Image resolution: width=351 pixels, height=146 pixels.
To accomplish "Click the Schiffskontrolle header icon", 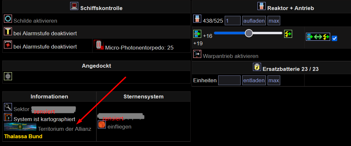I will 74,6.
